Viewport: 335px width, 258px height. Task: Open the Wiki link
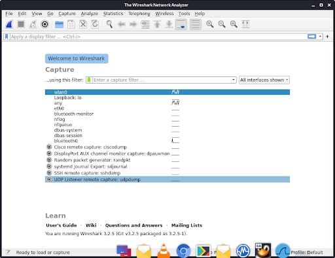(x=91, y=225)
